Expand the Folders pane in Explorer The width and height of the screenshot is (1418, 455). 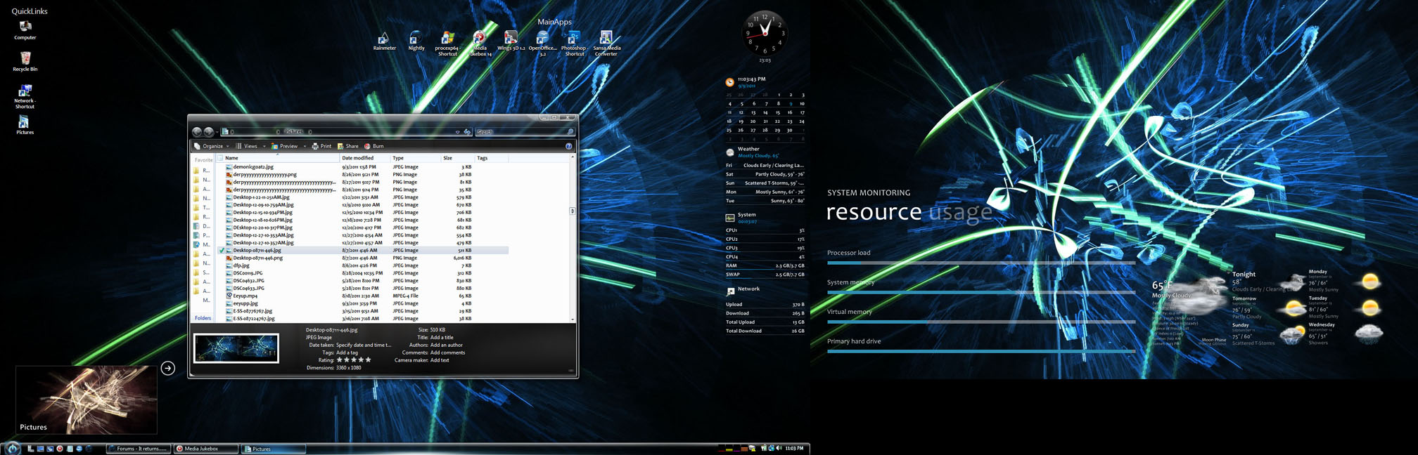[x=203, y=318]
